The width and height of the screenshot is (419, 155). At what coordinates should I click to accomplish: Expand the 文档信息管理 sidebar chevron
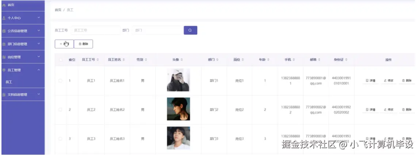point(39,94)
